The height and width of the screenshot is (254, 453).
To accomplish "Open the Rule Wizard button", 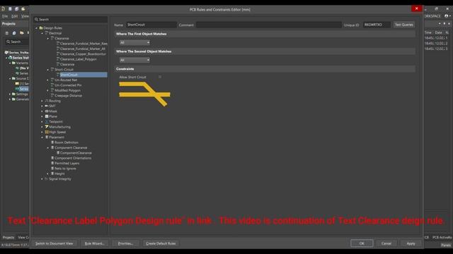I will tap(94, 243).
